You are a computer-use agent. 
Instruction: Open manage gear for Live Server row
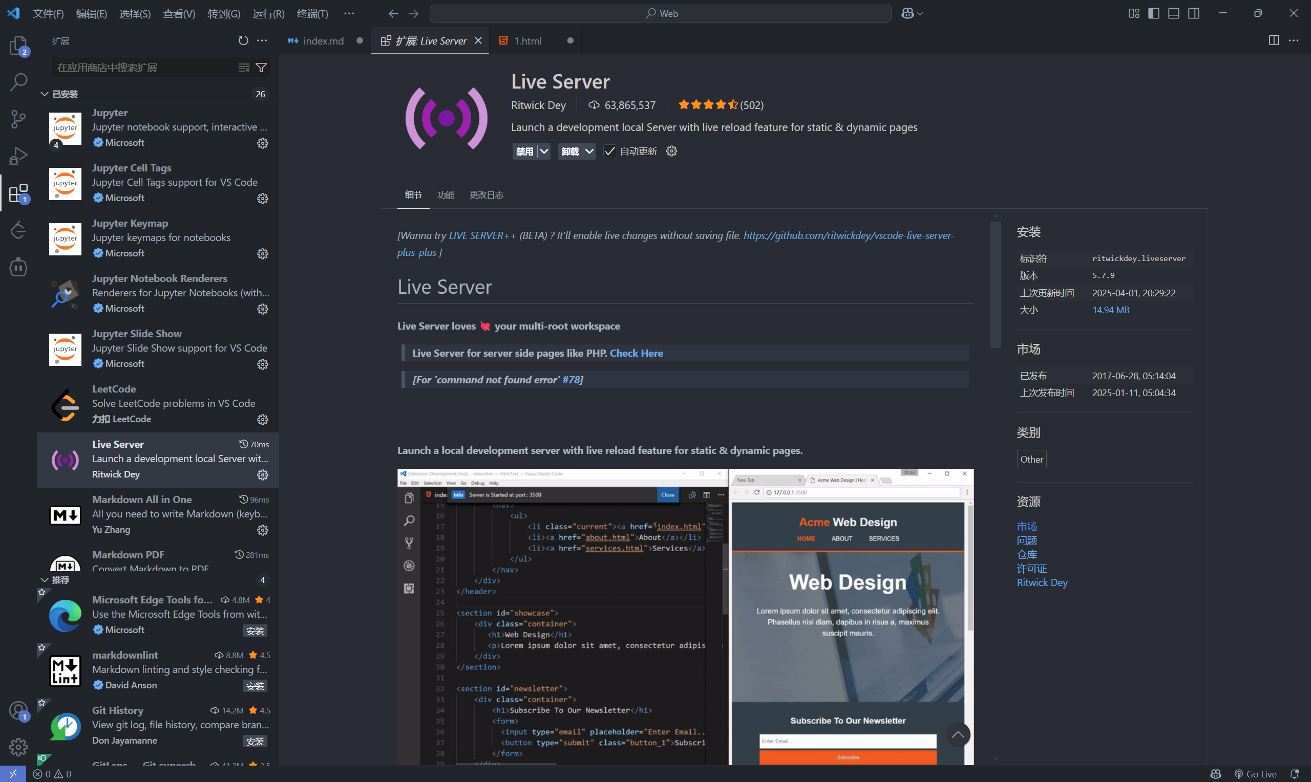263,475
